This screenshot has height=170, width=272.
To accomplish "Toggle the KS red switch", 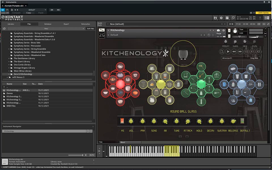I will pos(122,121).
